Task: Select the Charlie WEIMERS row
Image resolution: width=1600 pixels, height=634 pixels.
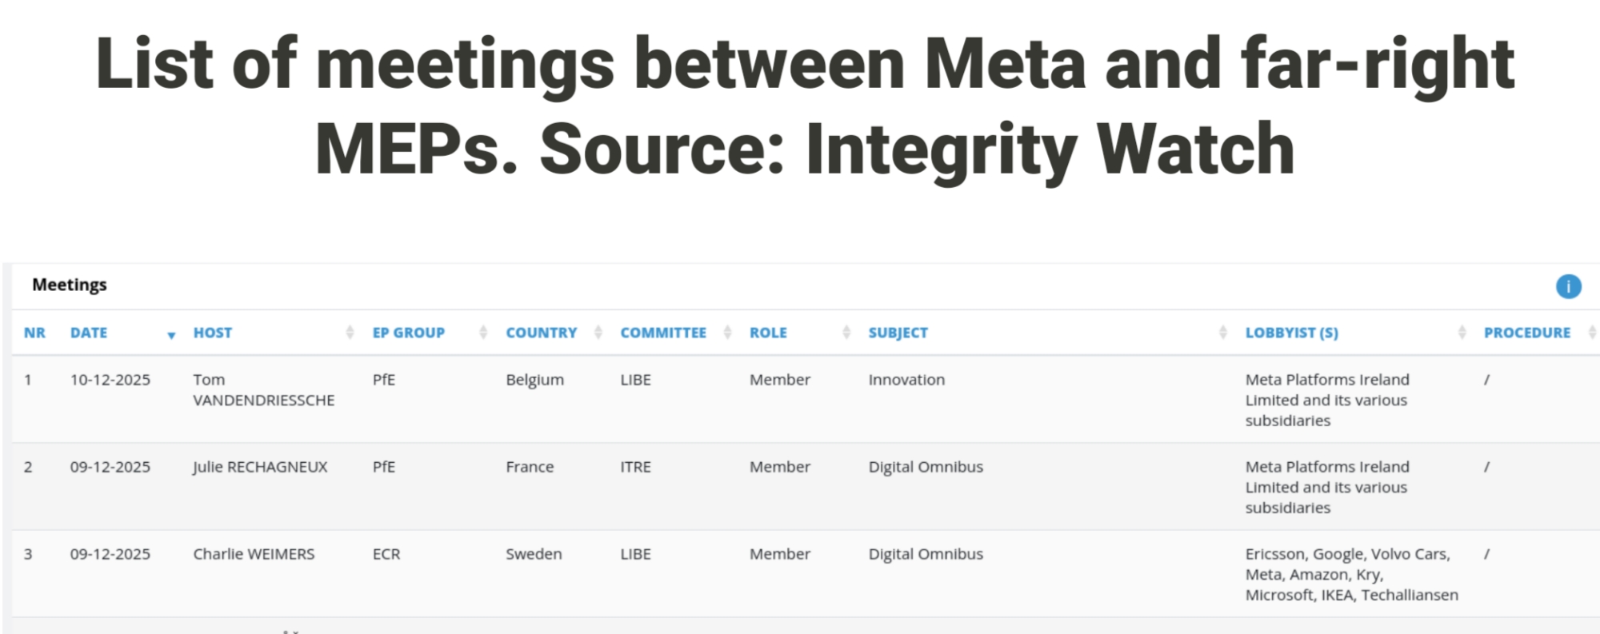Action: [x=254, y=554]
